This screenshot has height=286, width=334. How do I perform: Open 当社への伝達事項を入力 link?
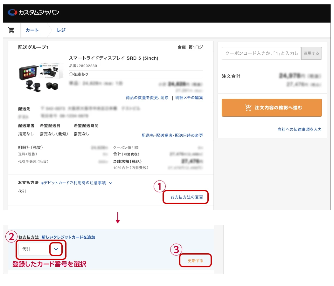[x=299, y=129]
